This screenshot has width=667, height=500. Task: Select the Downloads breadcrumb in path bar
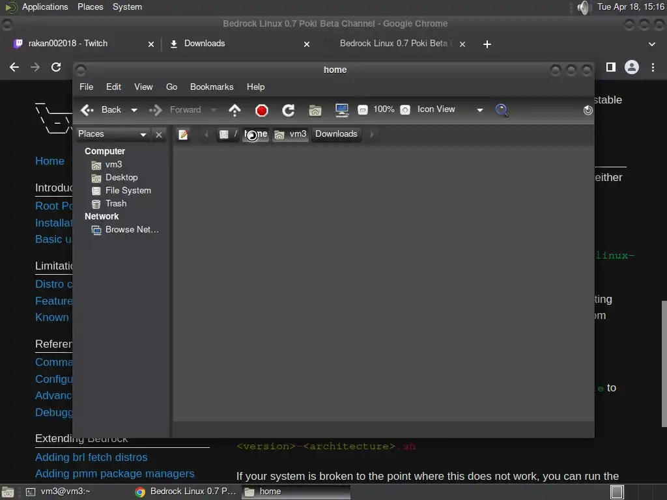point(337,134)
